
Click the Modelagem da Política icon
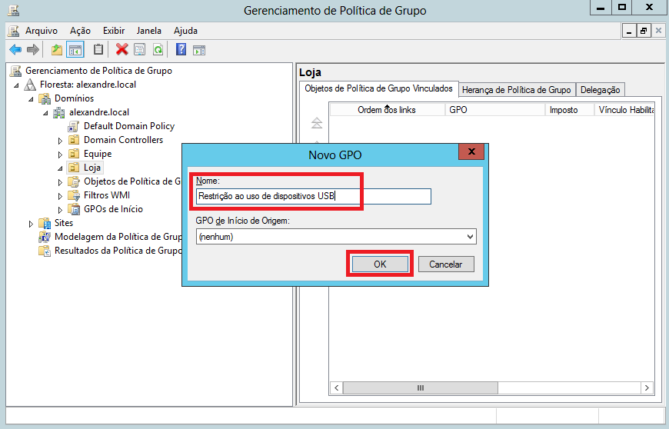(45, 237)
